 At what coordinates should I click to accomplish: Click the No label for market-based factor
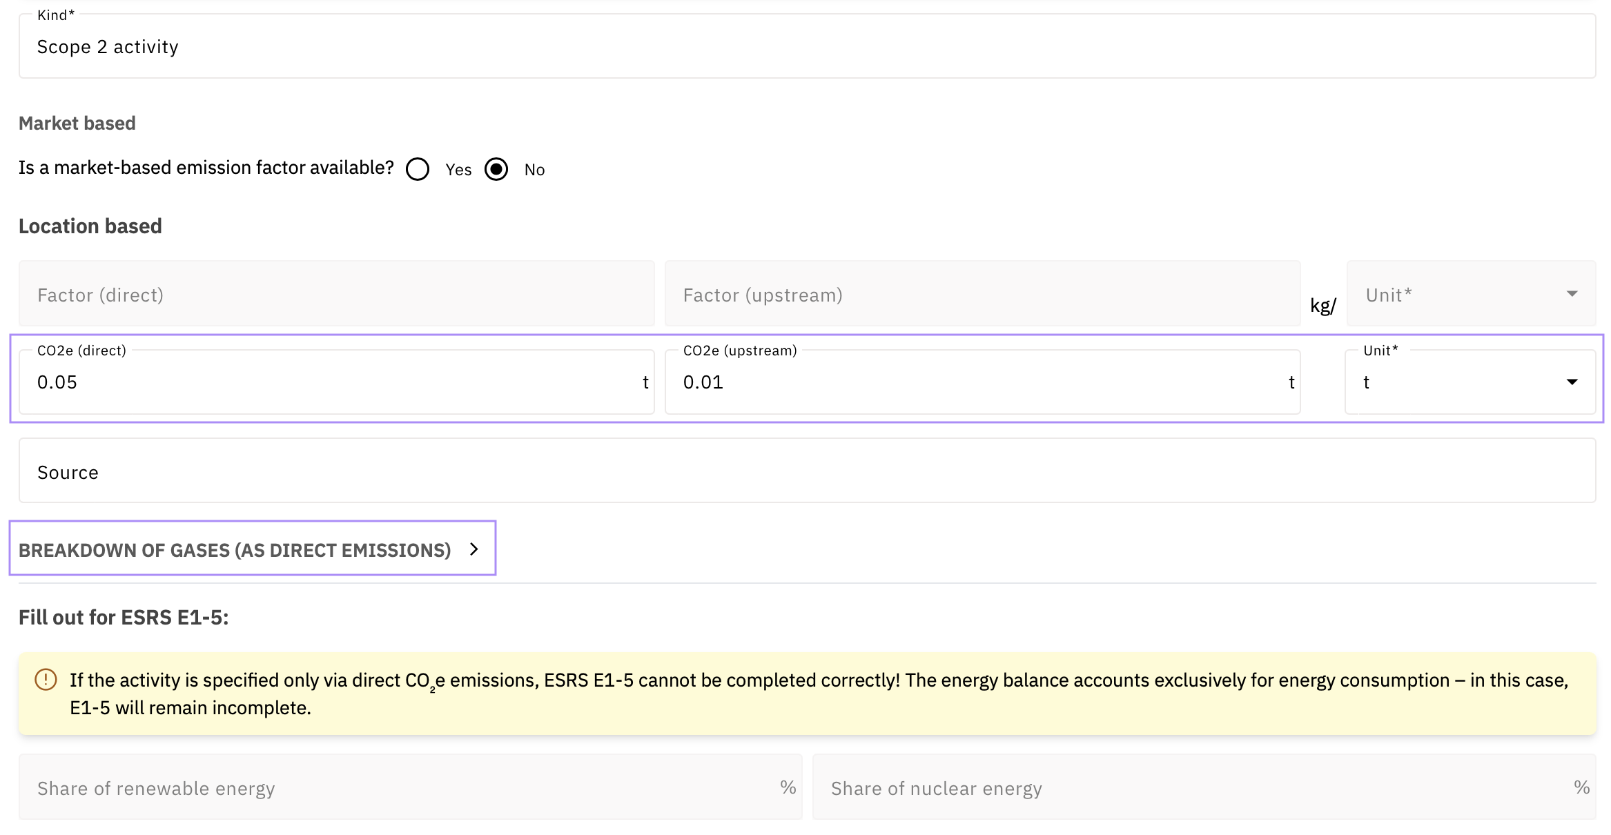pos(534,170)
